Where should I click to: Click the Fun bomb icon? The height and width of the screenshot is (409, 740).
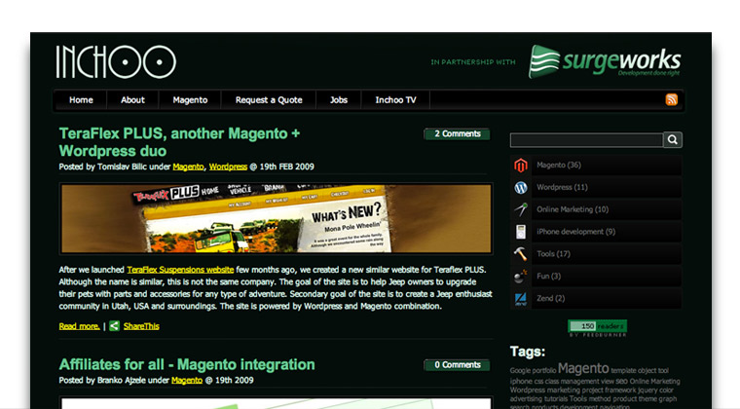tap(521, 276)
